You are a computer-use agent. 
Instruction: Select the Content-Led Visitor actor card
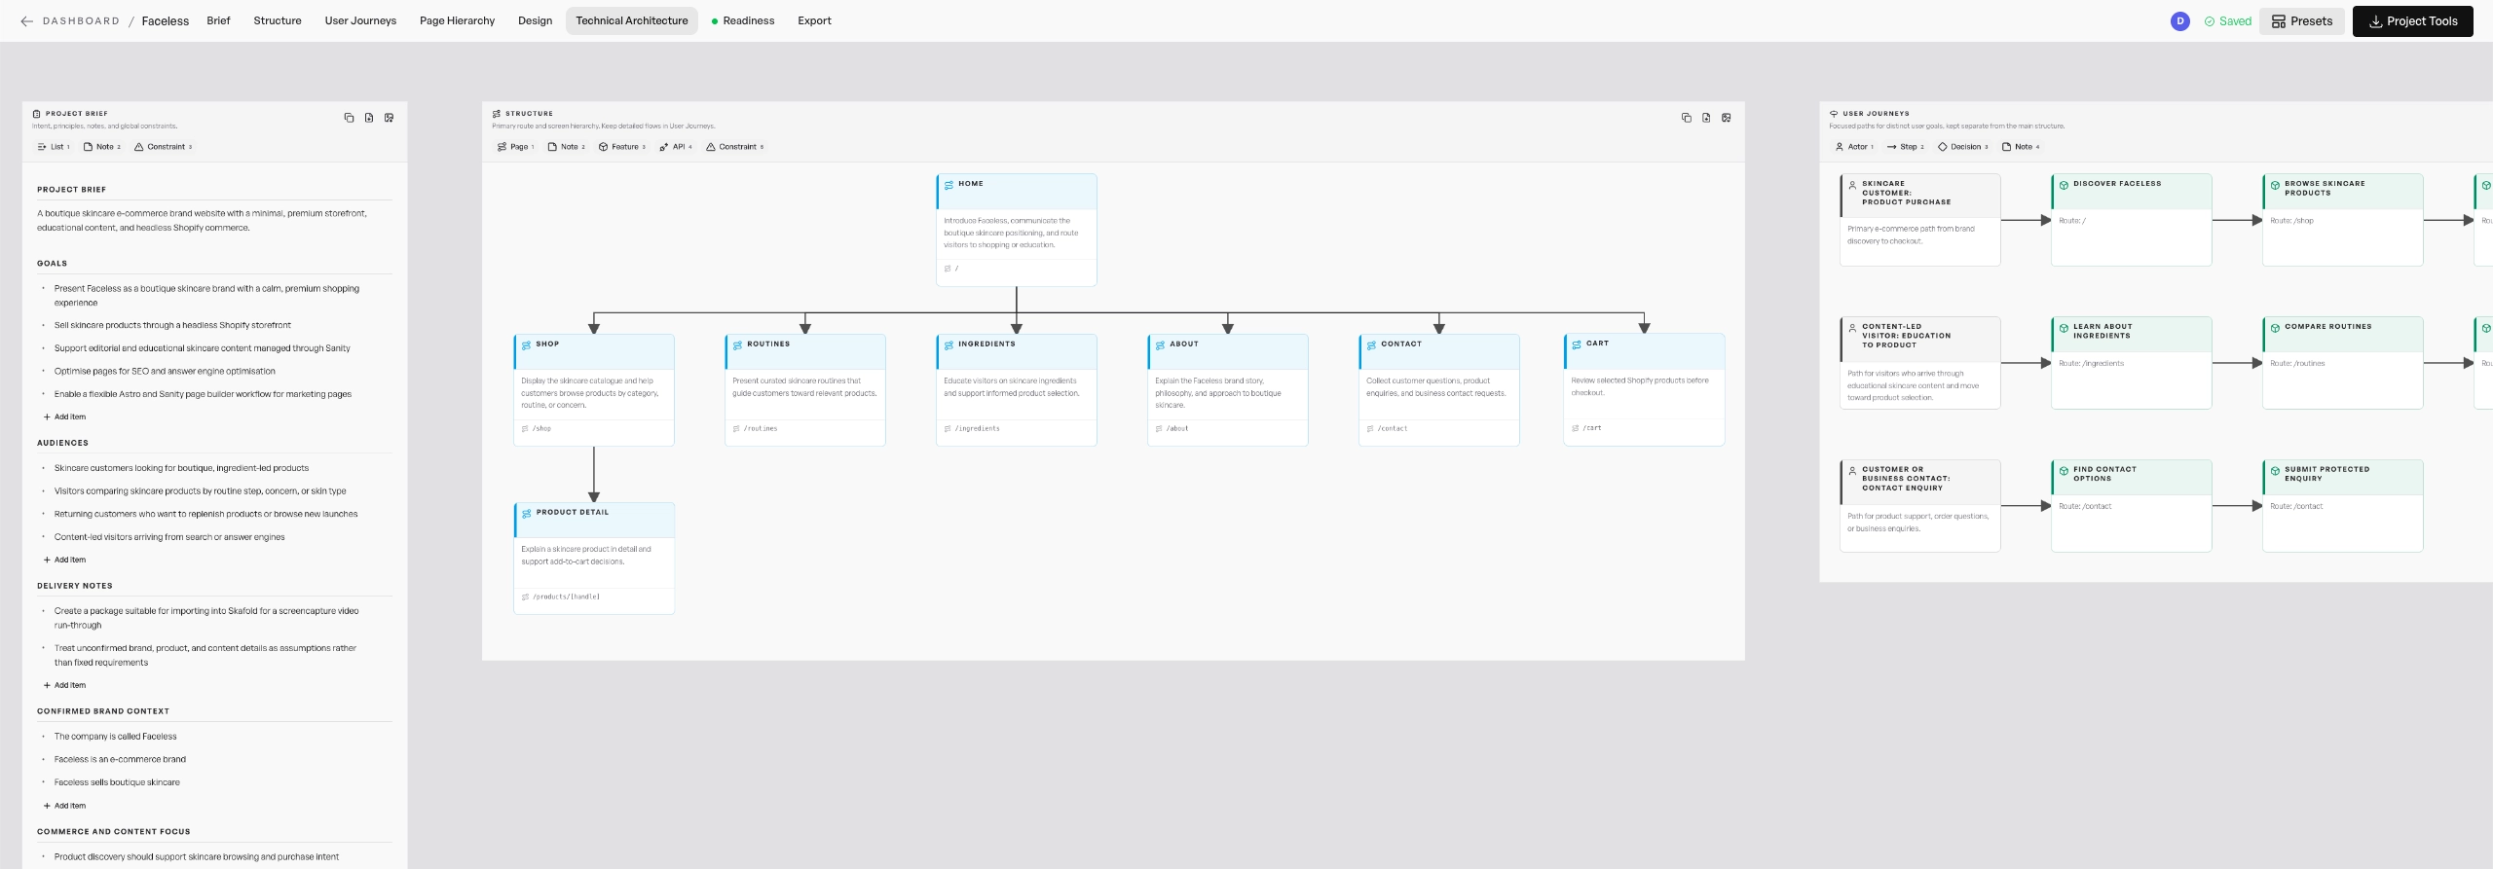(1919, 363)
